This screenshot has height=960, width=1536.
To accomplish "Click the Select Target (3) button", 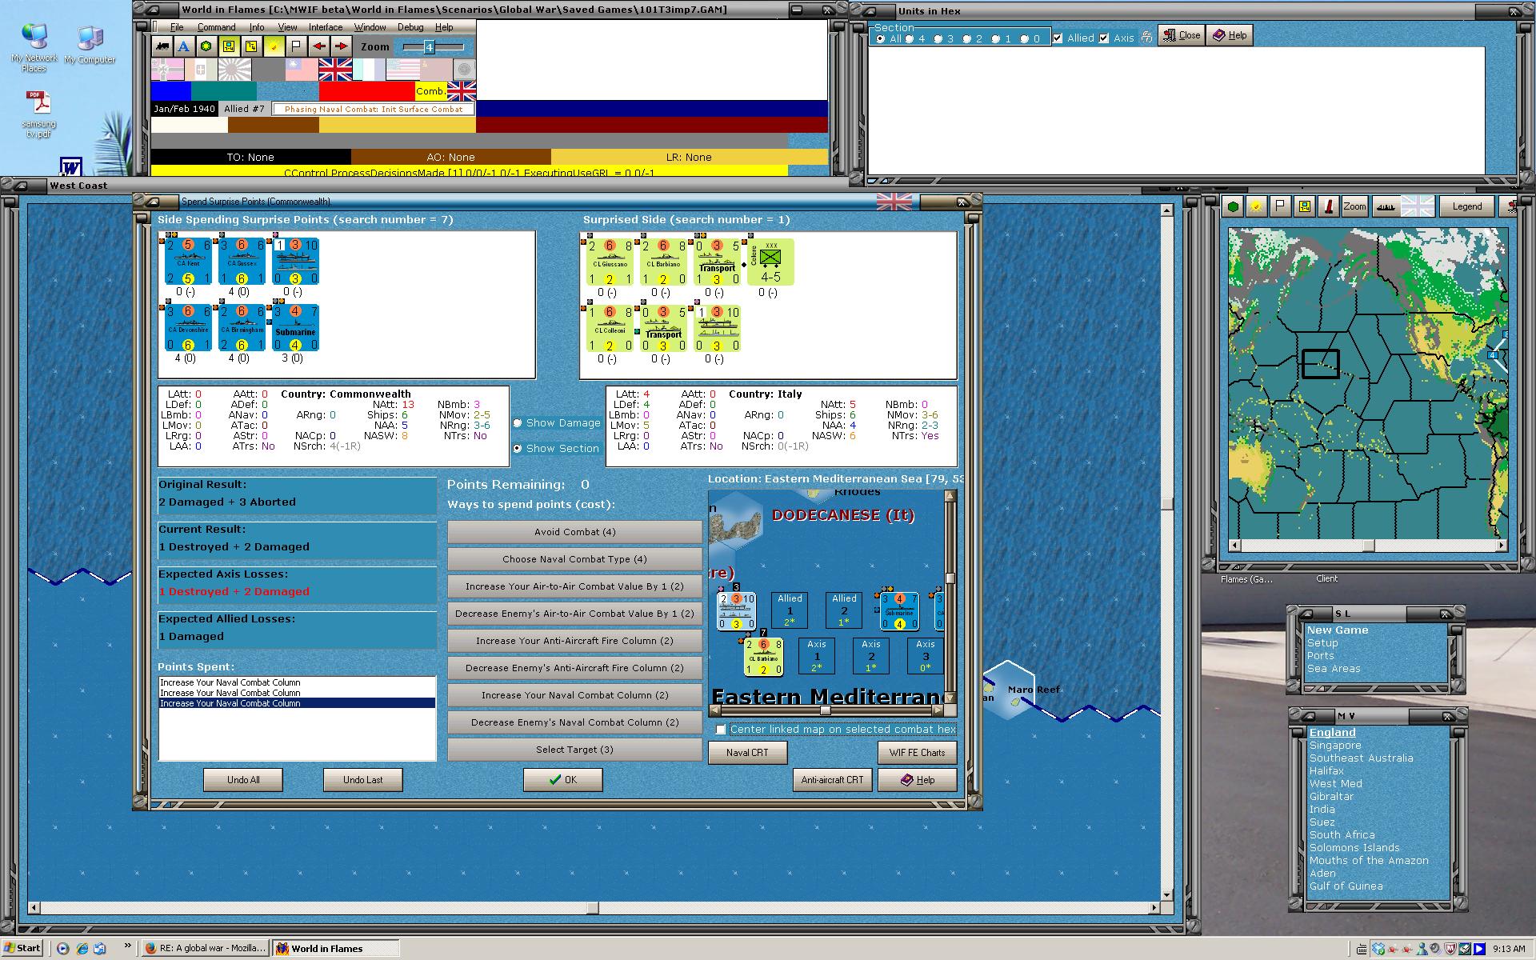I will [574, 750].
